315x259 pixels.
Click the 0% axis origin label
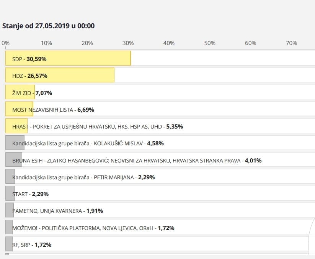point(6,43)
